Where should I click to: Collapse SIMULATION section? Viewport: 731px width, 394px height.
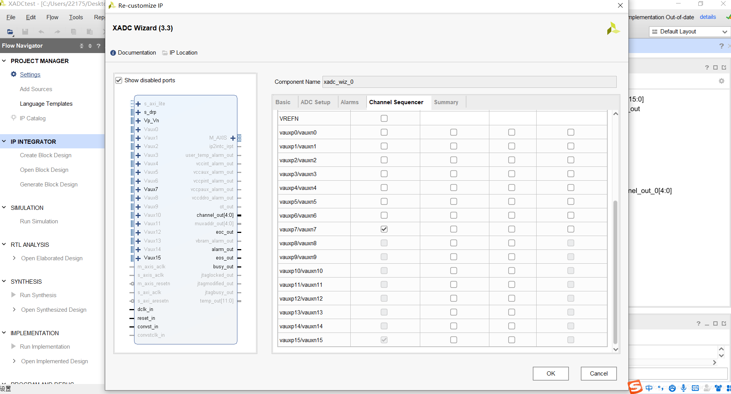tap(4, 208)
